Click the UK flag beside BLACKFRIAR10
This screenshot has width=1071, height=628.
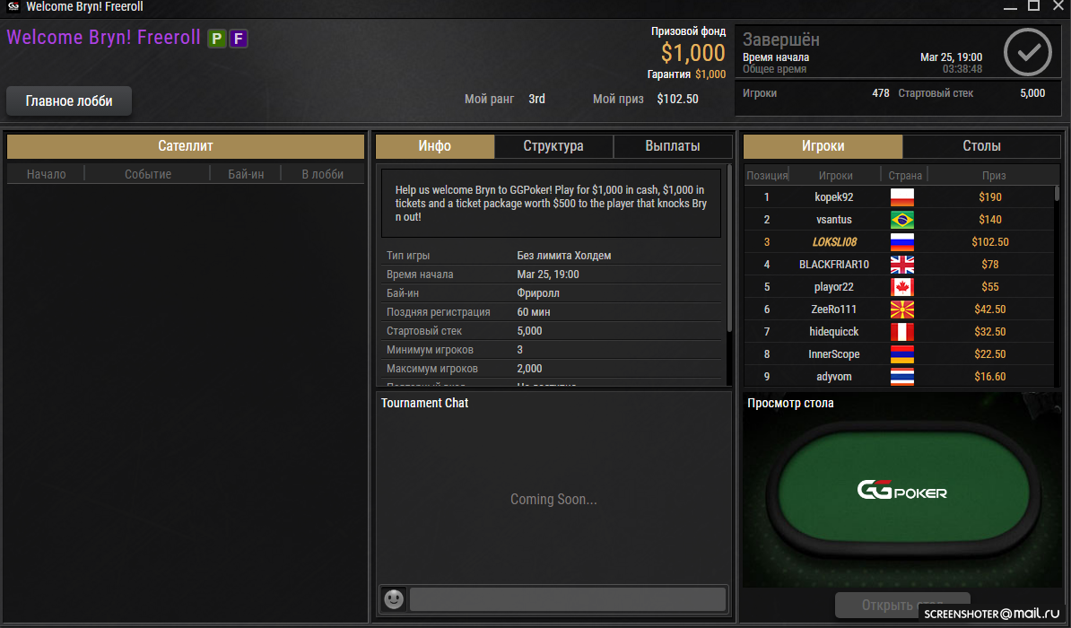click(x=902, y=265)
